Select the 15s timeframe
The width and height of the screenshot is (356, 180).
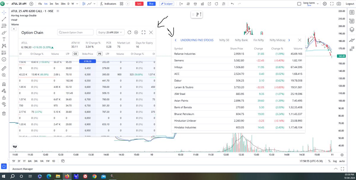40,4
